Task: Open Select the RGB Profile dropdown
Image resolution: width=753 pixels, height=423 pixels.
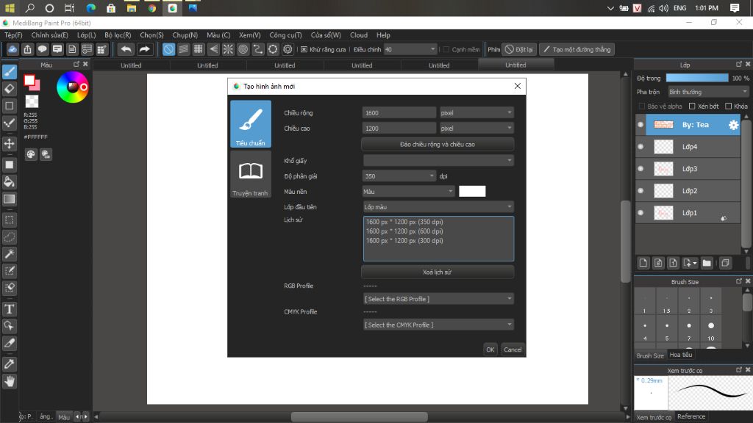Action: click(438, 299)
